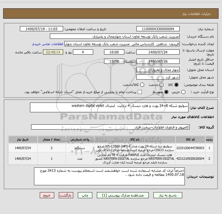The height and width of the screenshot is (214, 222).
Task: Click the response deadline date 1400/07/24 field
Action: click(158, 52)
